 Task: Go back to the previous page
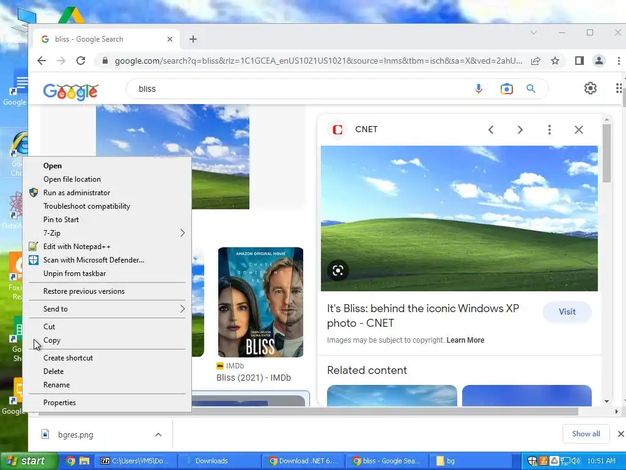pos(42,61)
